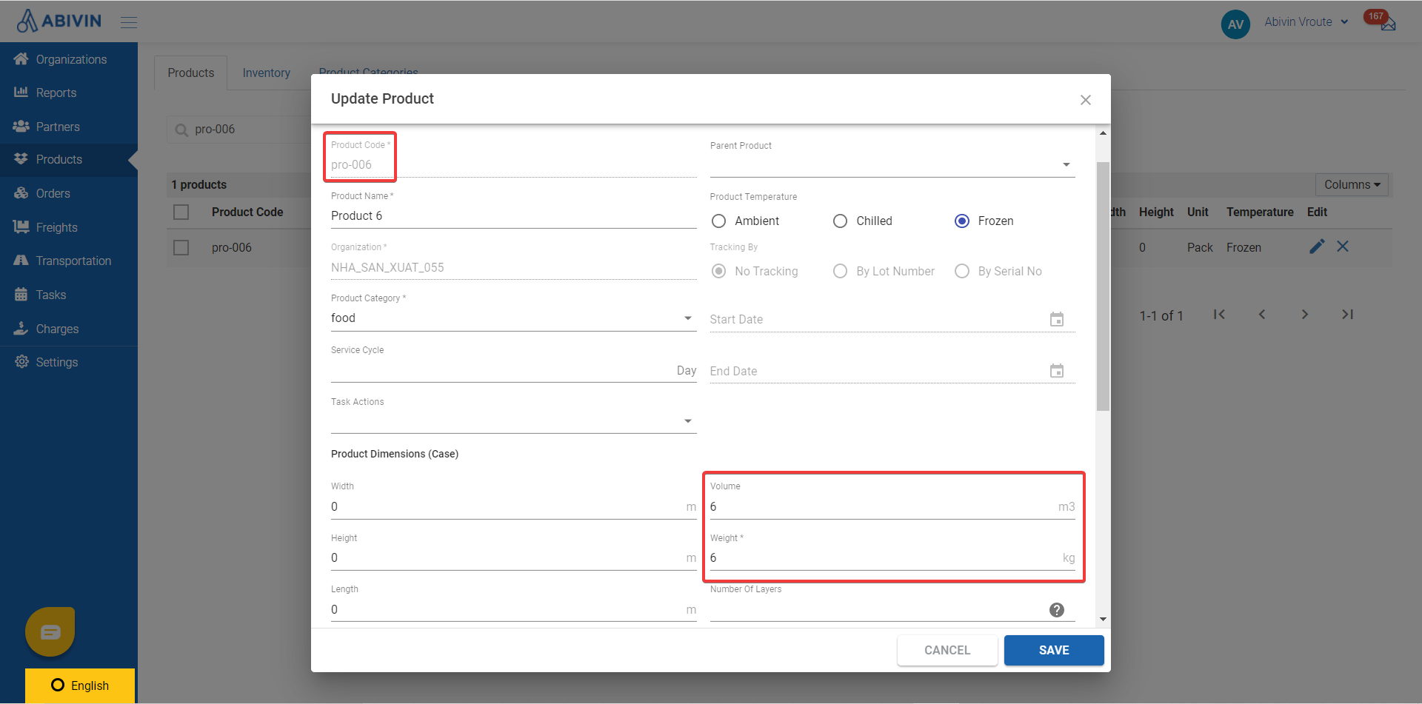
Task: Sort by the Temperature column header
Action: coord(1260,212)
